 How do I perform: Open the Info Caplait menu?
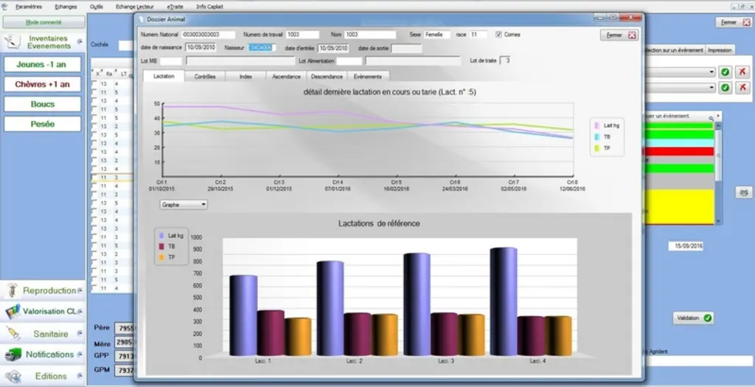[x=209, y=7]
